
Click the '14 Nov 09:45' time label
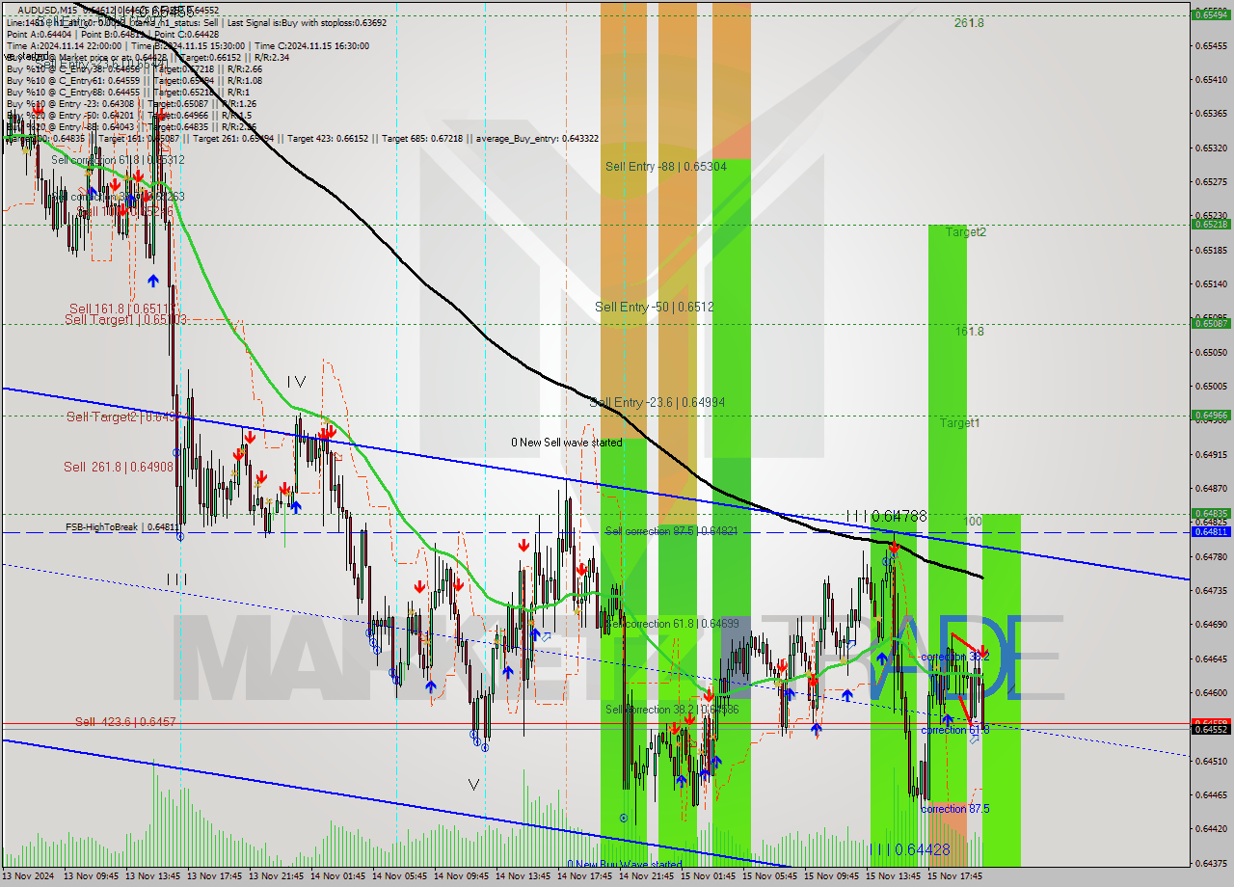click(462, 876)
